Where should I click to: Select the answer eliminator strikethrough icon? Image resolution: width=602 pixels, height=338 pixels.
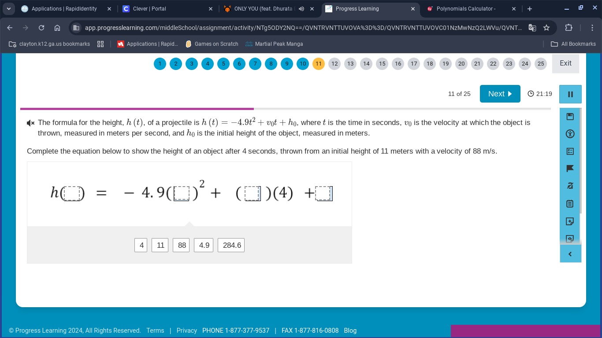[570, 186]
